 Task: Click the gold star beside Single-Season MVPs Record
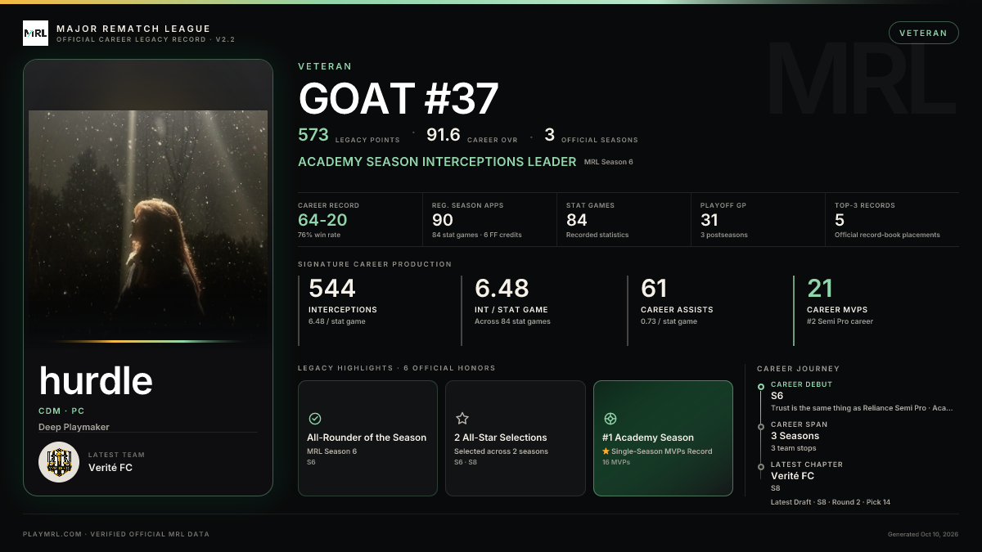tap(606, 451)
